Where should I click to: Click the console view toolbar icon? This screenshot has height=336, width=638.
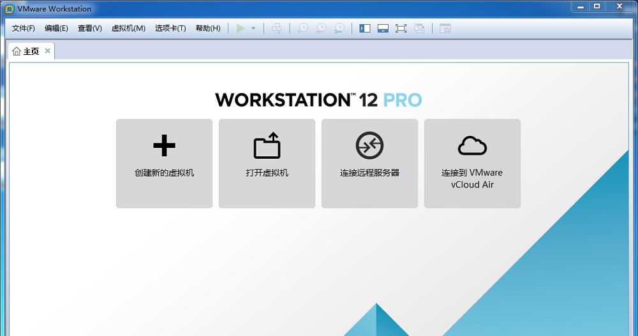(x=445, y=28)
